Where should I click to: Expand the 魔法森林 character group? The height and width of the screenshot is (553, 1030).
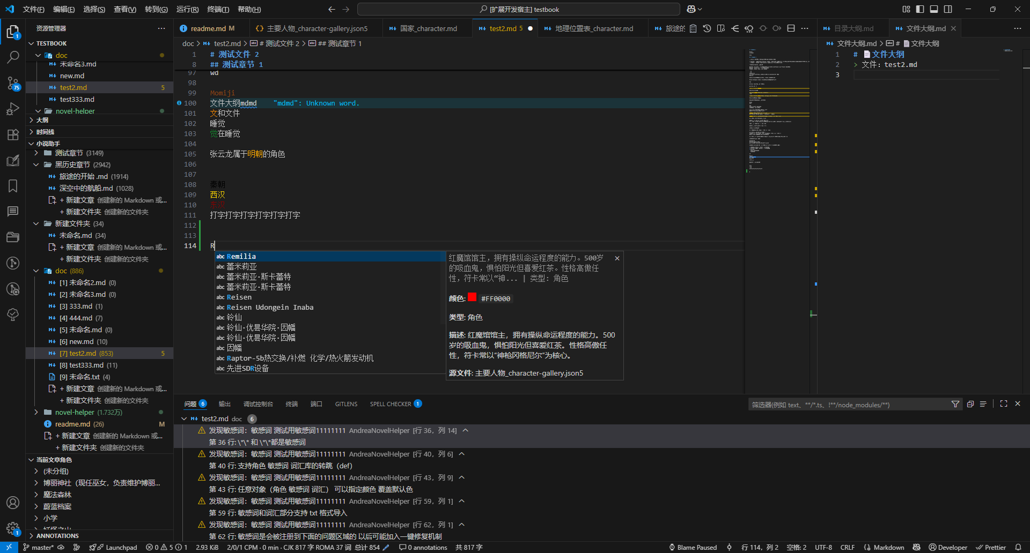[x=100, y=495]
